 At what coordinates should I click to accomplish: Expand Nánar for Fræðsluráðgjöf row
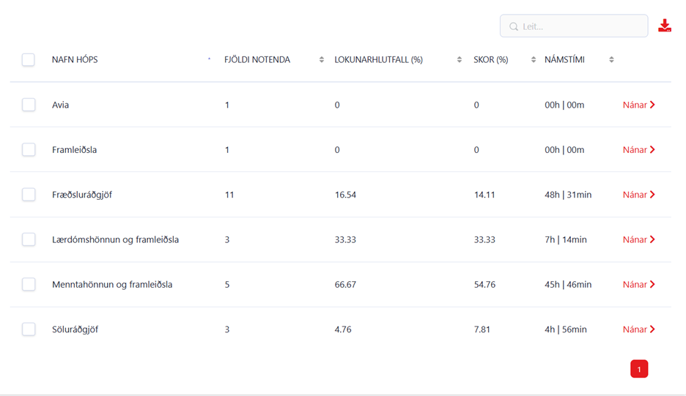(639, 195)
